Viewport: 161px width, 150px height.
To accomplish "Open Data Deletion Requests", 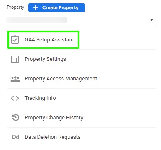I will (53, 137).
